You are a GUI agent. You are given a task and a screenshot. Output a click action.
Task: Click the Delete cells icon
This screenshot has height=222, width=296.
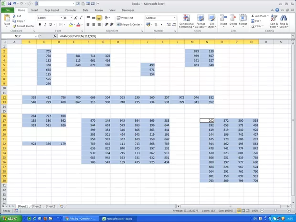233,21
